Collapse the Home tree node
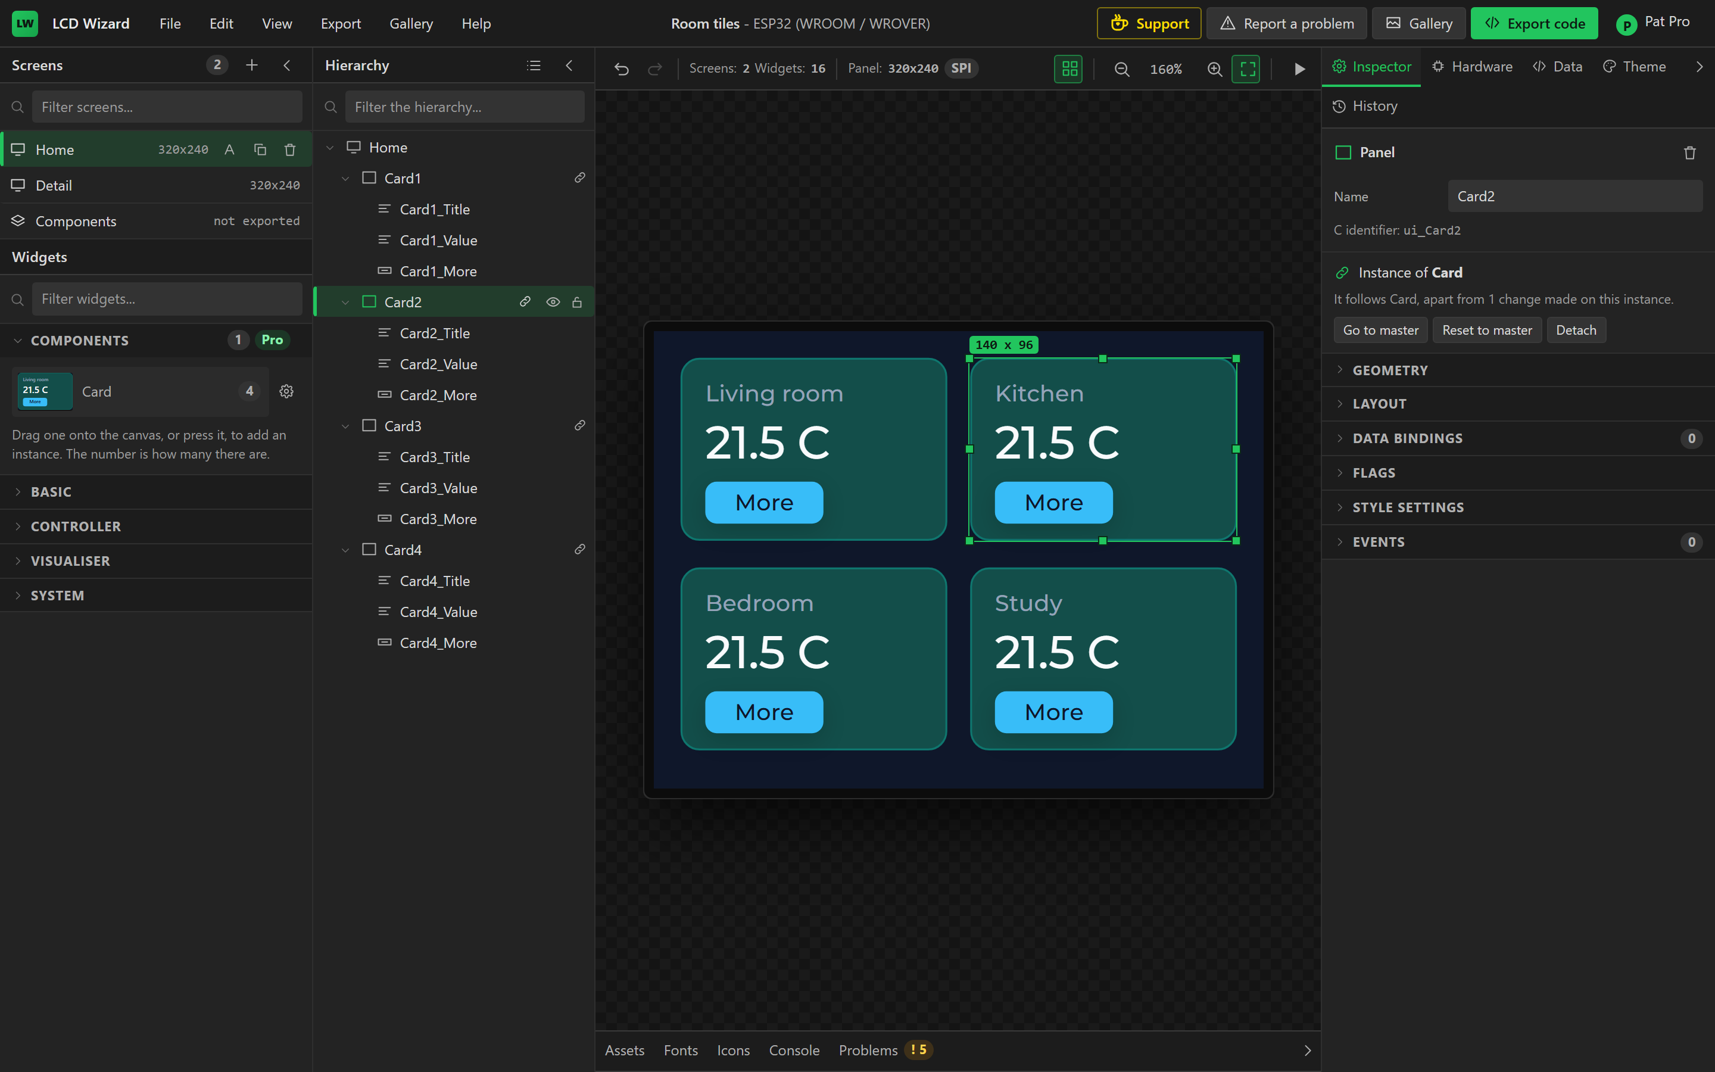The image size is (1715, 1072). [330, 148]
